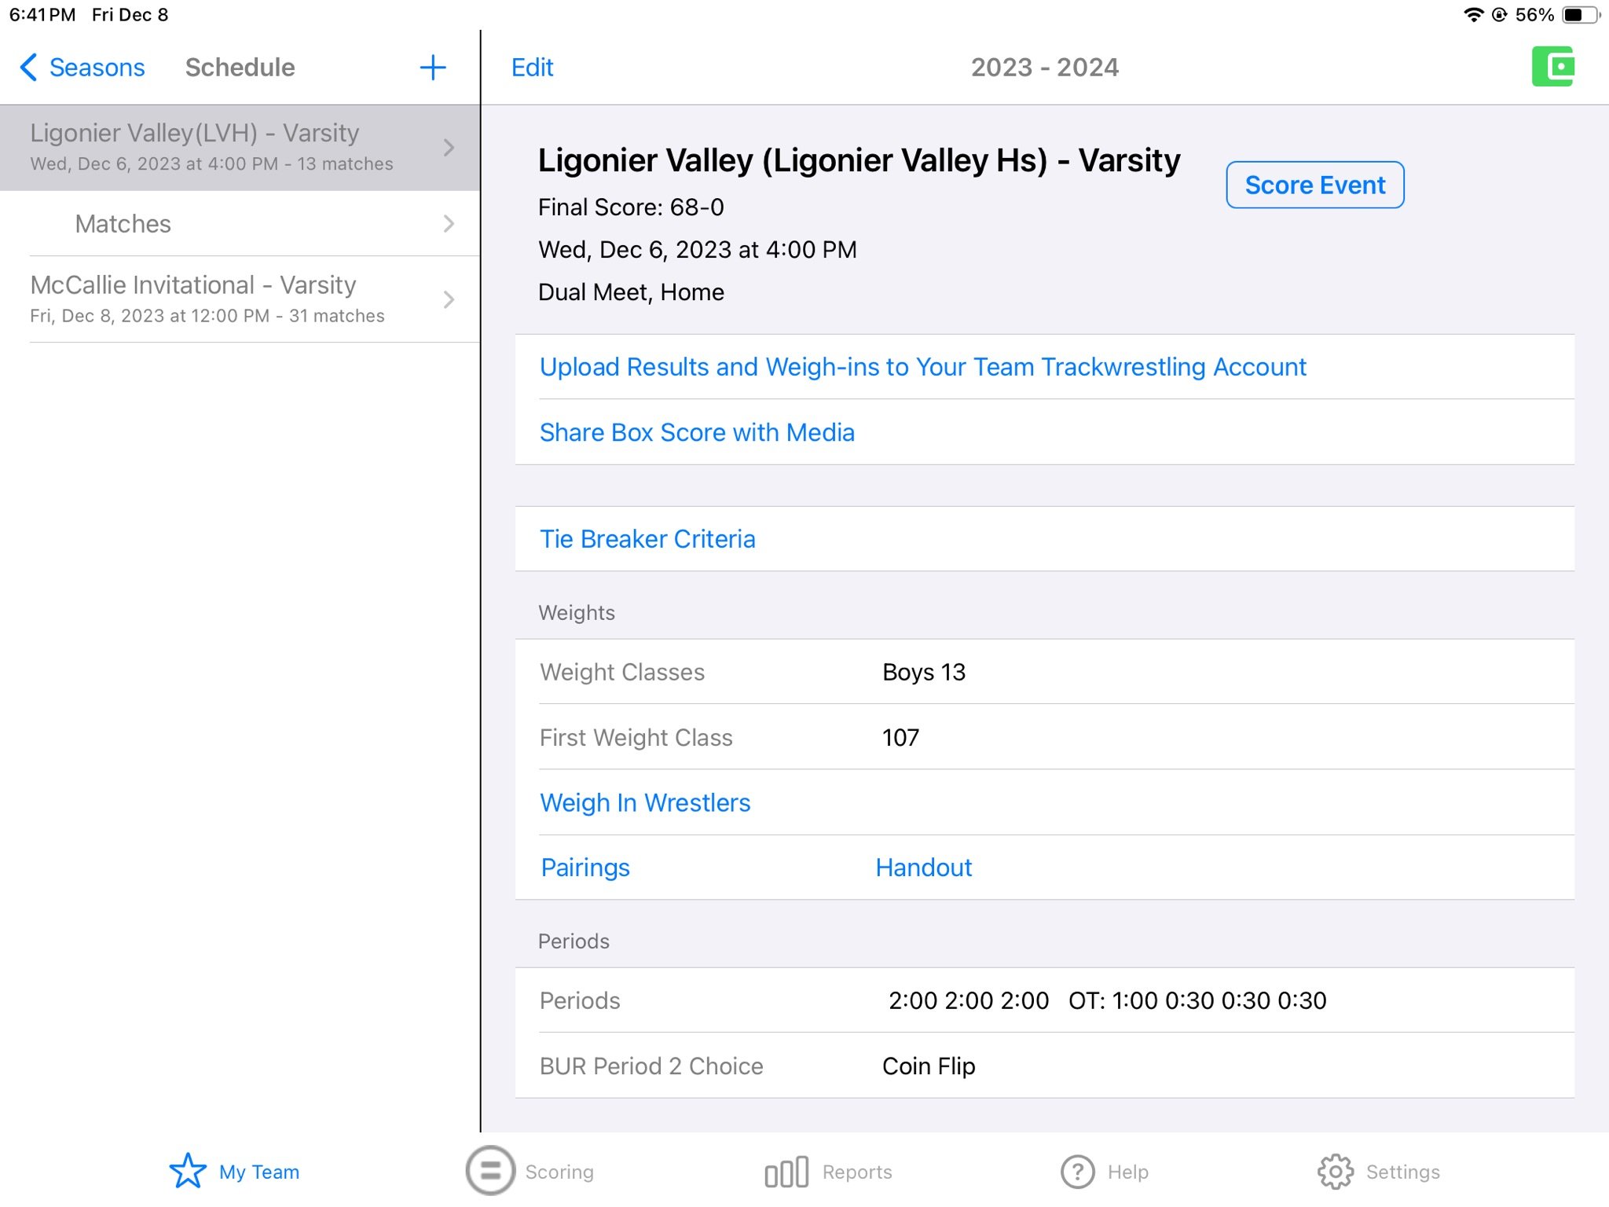Go back to Seasons
Screen dimensions: 1609x1207
(82, 68)
